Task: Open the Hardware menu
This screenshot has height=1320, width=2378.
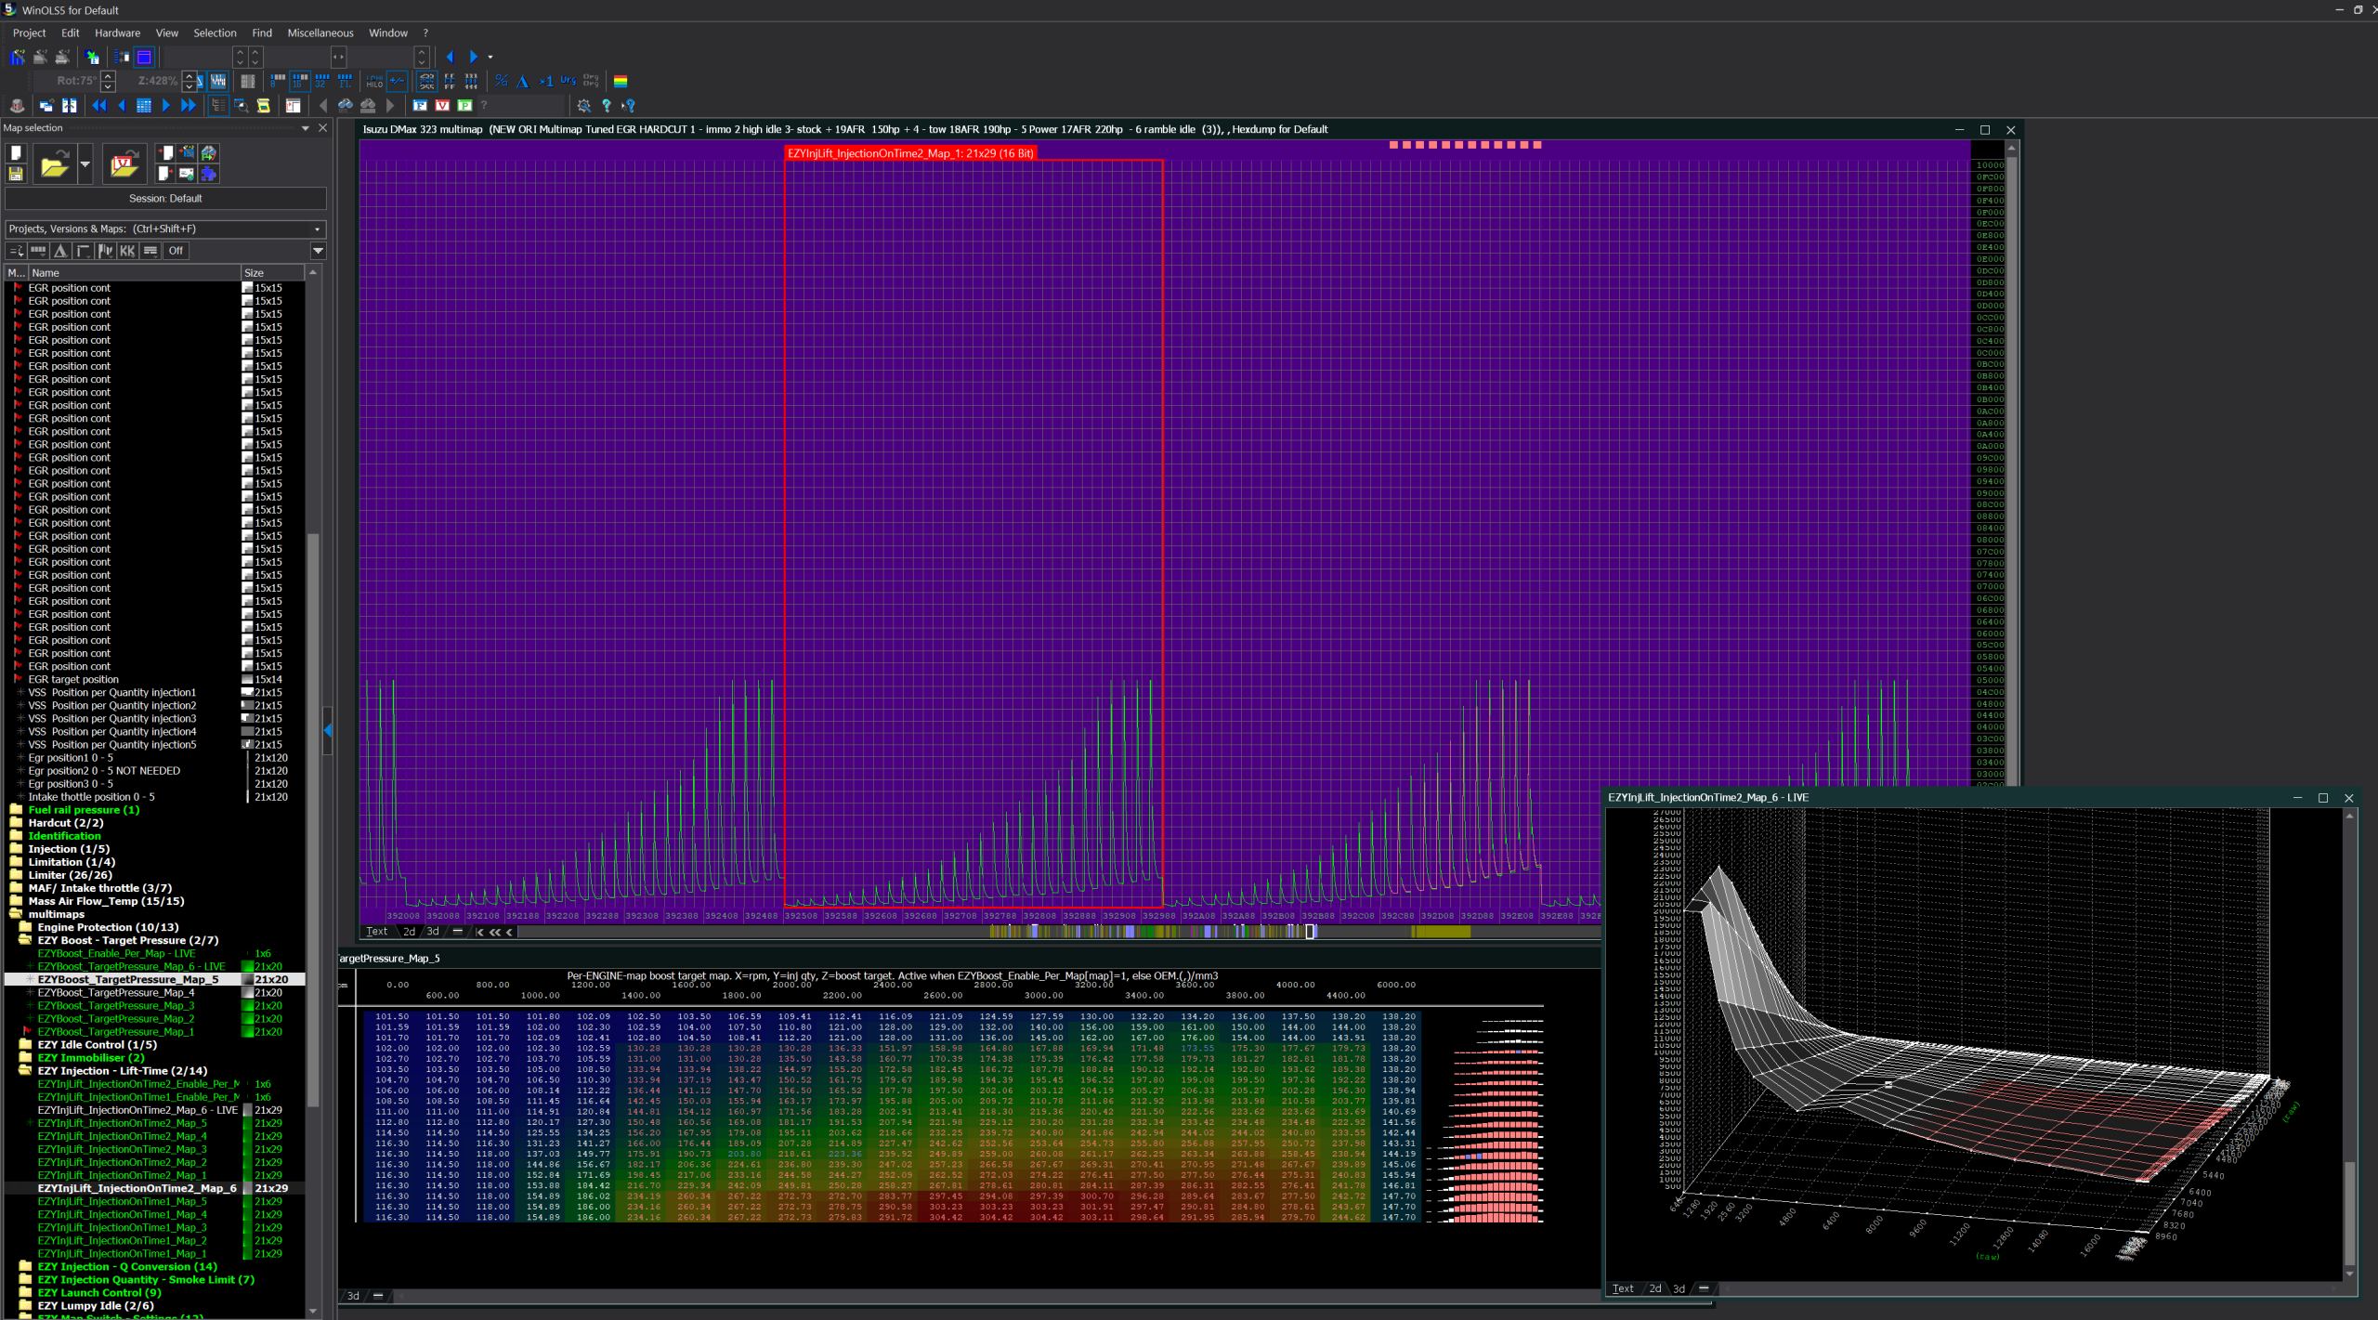Action: point(117,33)
